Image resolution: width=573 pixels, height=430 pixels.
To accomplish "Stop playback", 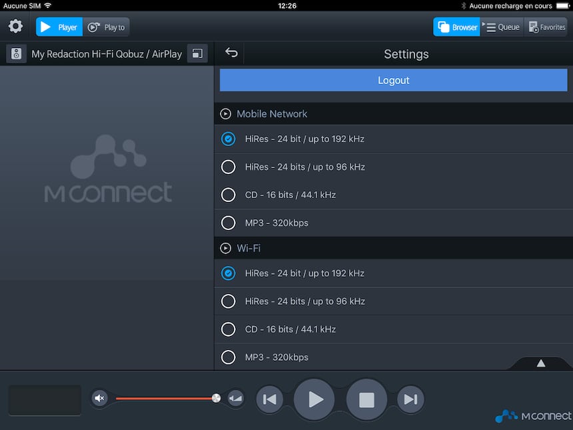I will coord(366,399).
